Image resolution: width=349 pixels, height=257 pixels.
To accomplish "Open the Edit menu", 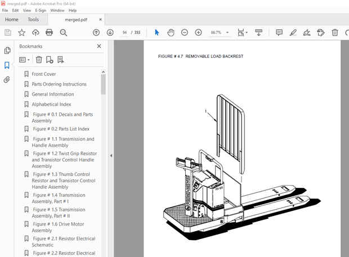I will pos(15,11).
